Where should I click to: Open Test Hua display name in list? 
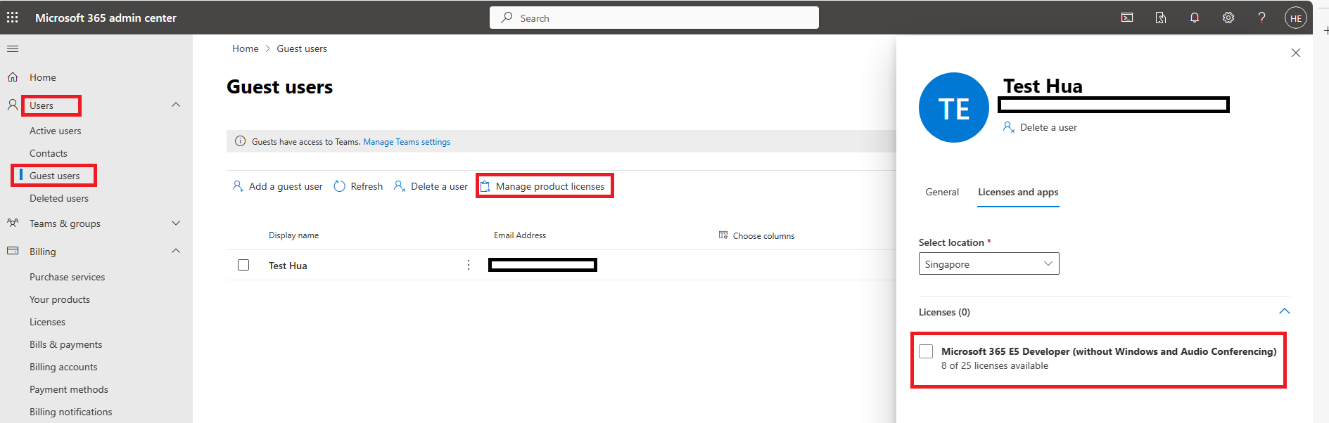coord(288,266)
